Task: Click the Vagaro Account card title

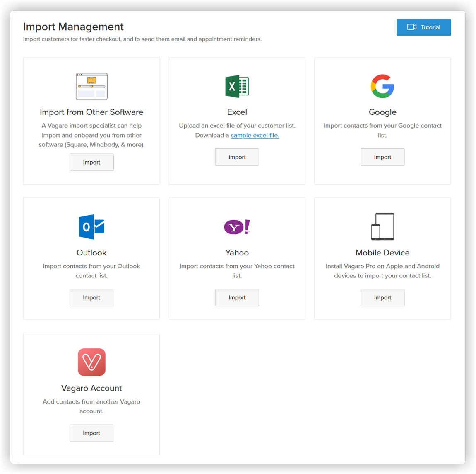Action: click(91, 388)
